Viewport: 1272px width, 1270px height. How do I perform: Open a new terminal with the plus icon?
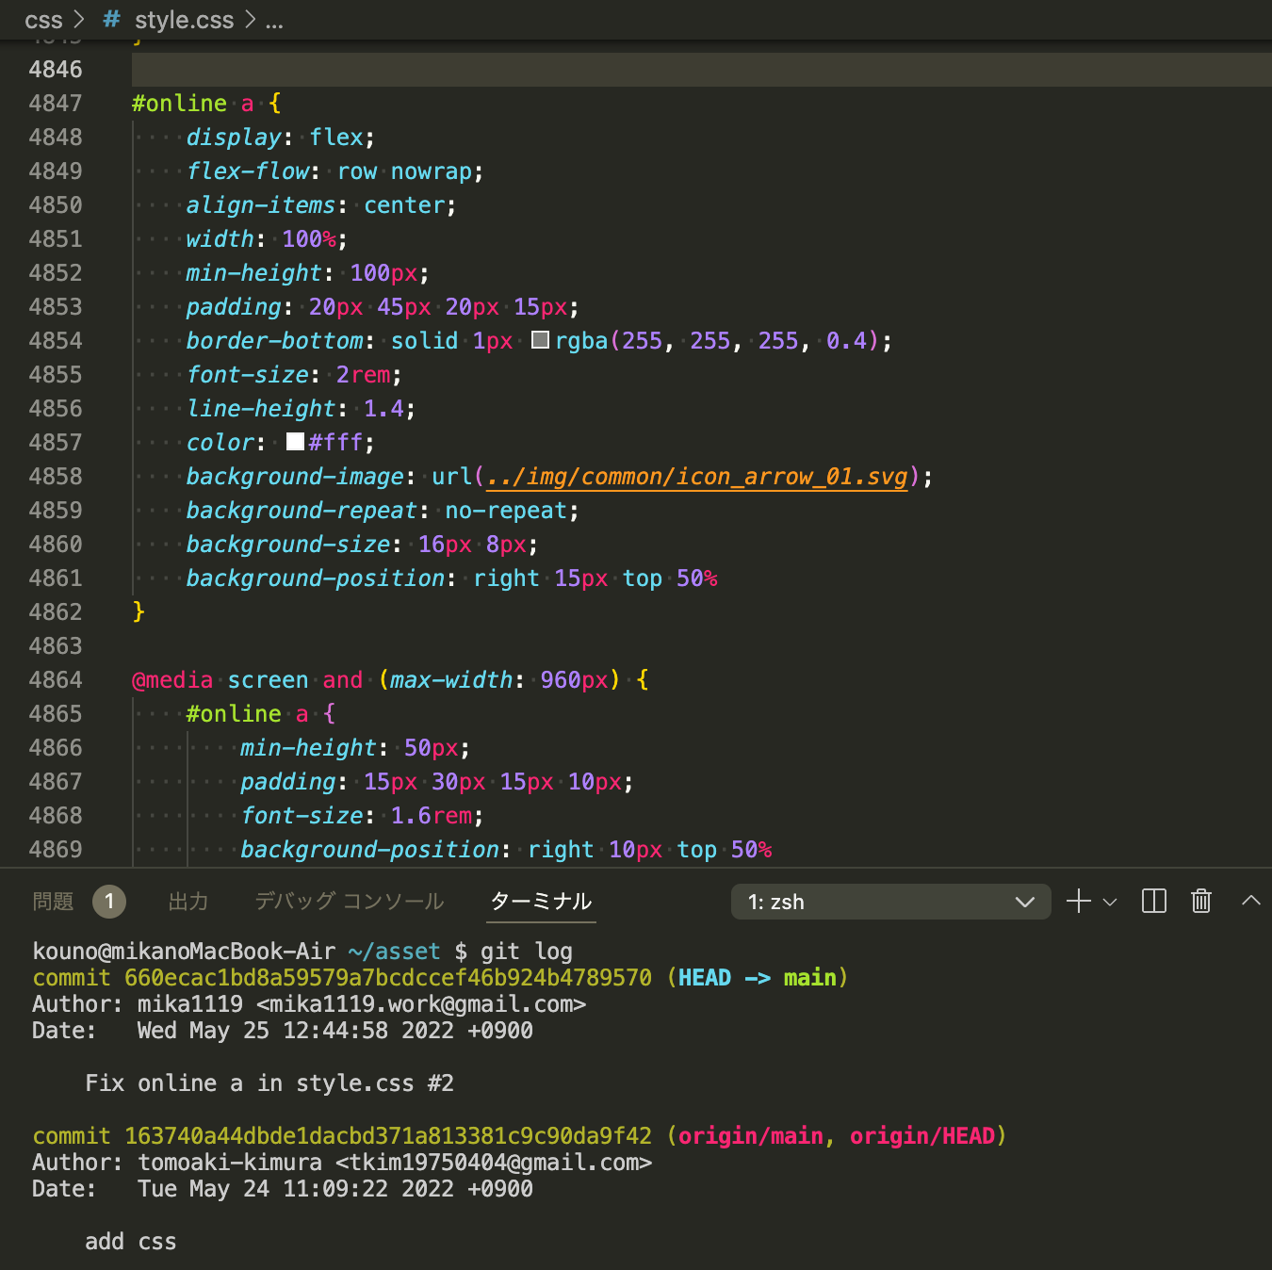tap(1077, 901)
